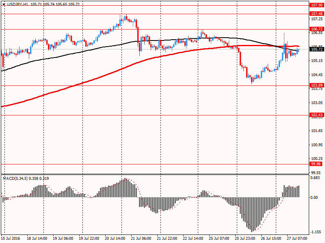Click the 21 Jul 06:00 time label
The image size is (325, 243).
click(141, 238)
